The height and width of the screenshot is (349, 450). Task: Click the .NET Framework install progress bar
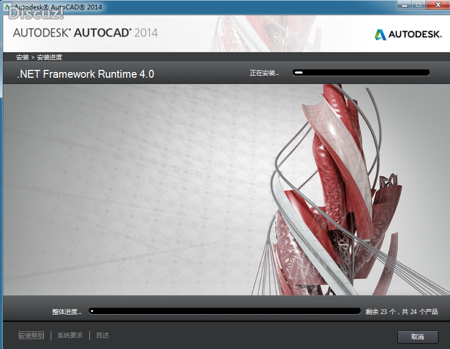click(x=361, y=73)
